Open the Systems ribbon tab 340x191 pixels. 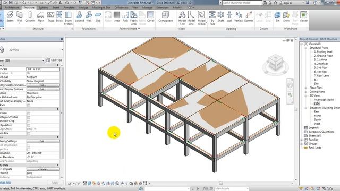pyautogui.click(x=44, y=7)
